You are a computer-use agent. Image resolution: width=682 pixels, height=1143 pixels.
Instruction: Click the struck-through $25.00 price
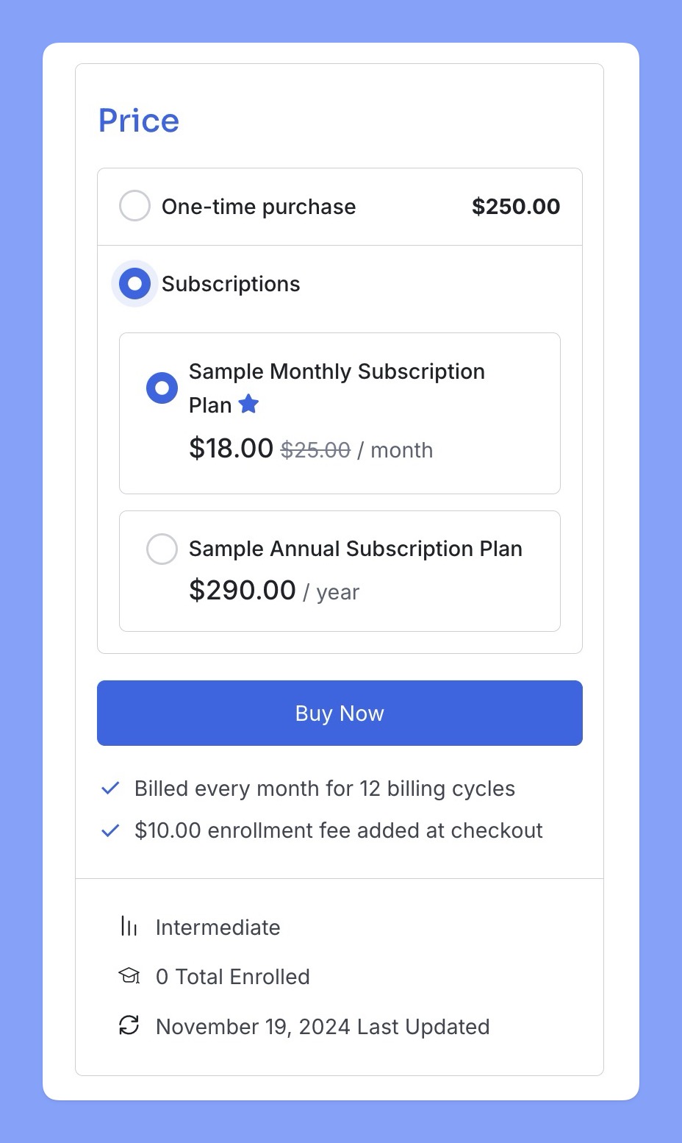[315, 450]
